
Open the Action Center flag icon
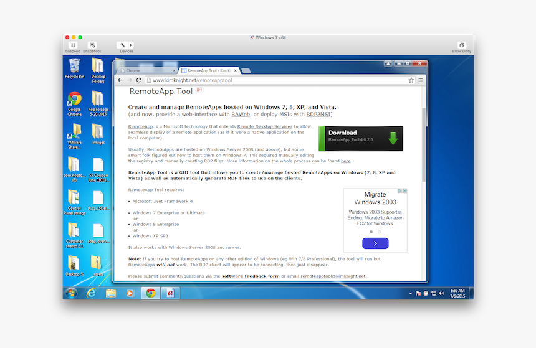pyautogui.click(x=418, y=293)
